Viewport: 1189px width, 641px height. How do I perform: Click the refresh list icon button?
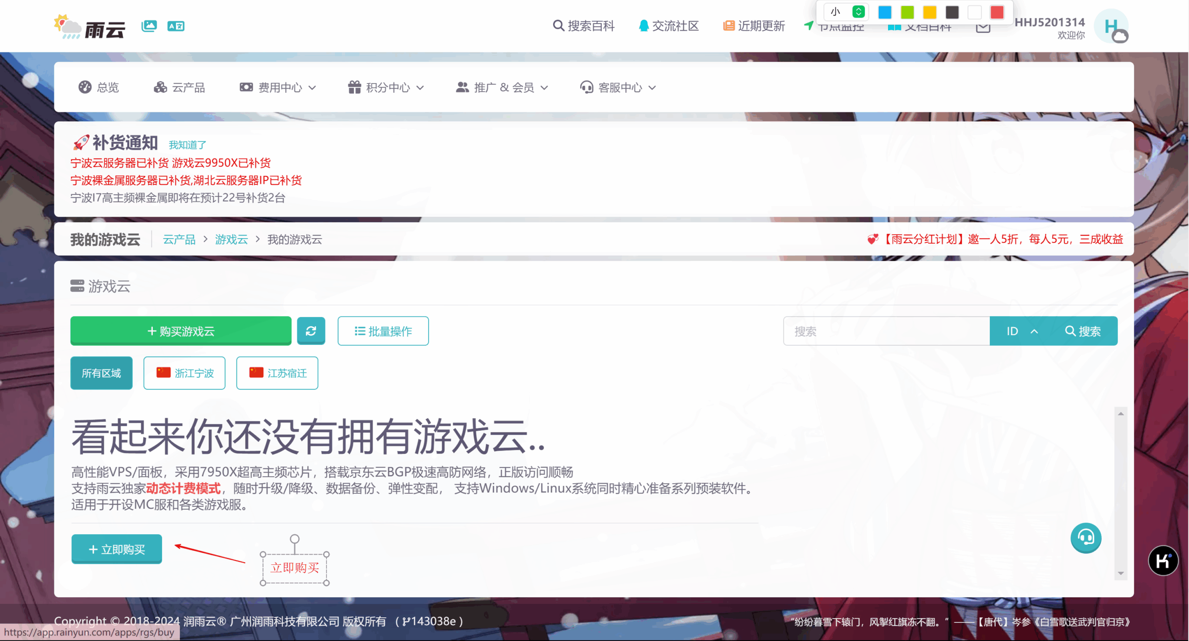pyautogui.click(x=311, y=331)
